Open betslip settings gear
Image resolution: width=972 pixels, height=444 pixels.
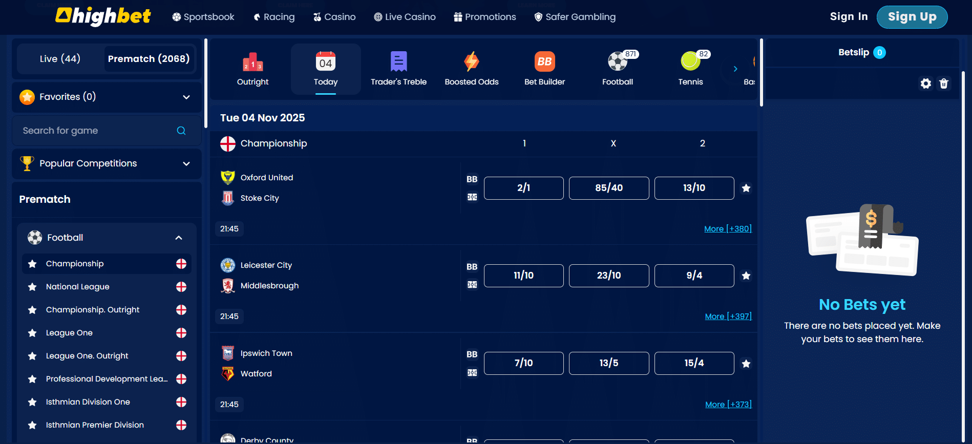pyautogui.click(x=926, y=83)
